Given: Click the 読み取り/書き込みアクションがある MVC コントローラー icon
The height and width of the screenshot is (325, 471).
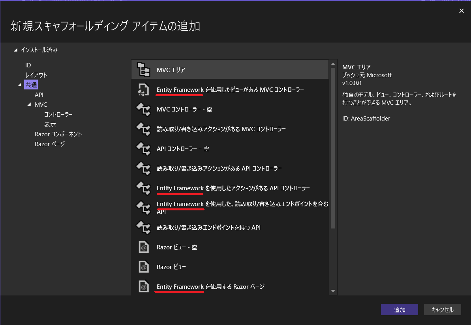Looking at the screenshot, I should pos(144,129).
